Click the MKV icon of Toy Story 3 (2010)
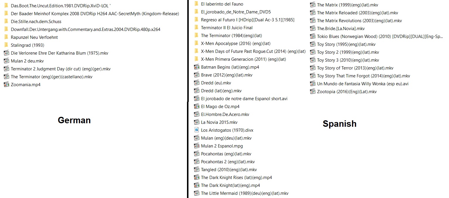Image resolution: width=449 pixels, height=198 pixels. coord(312,60)
